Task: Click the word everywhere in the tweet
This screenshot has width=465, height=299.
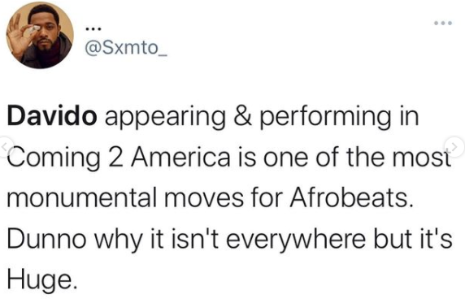Action: click(296, 240)
